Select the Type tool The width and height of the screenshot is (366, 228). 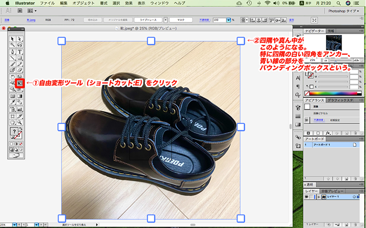coord(20,52)
